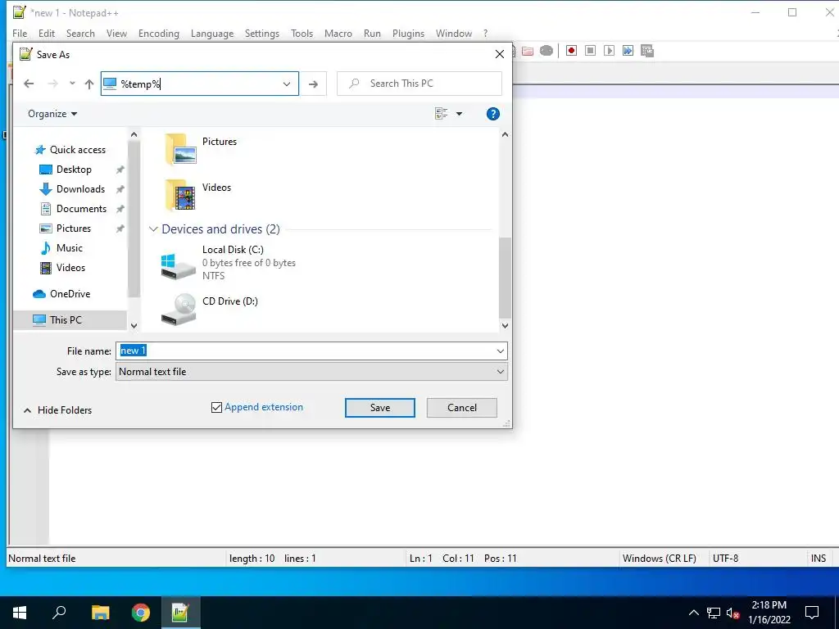839x629 pixels.
Task: Click the monitoring eye toolbar icon
Action: pyautogui.click(x=546, y=51)
